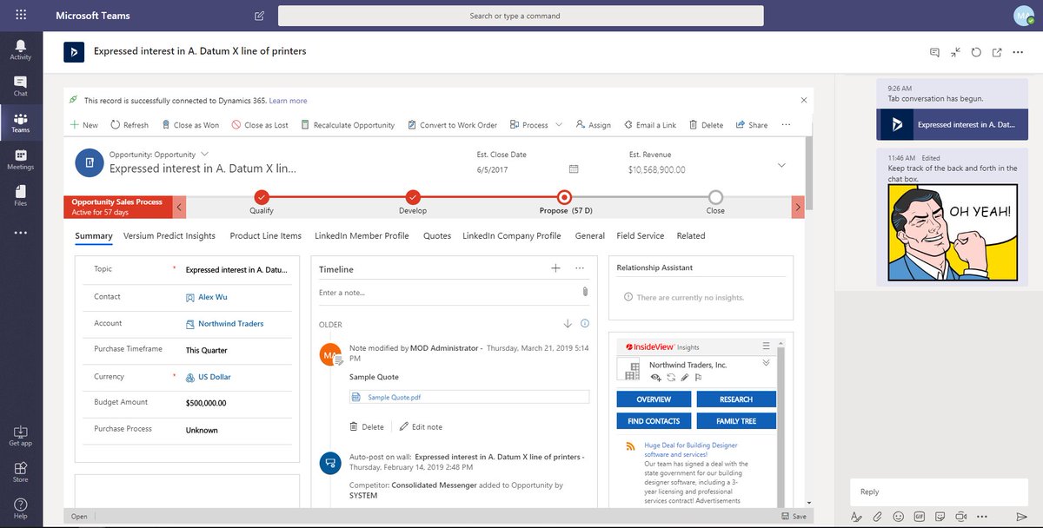Image resolution: width=1043 pixels, height=528 pixels.
Task: Open more apps ellipsis in Teams sidebar
Action: pos(20,233)
